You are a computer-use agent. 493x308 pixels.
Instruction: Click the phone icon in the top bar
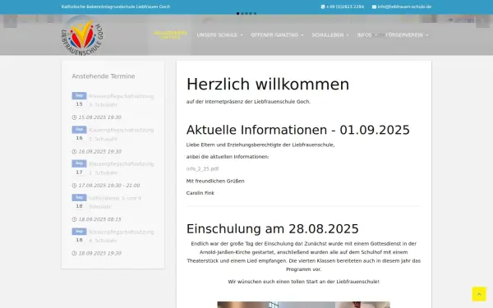point(323,7)
